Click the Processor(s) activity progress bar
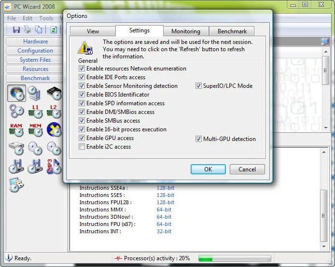 (x=235, y=258)
